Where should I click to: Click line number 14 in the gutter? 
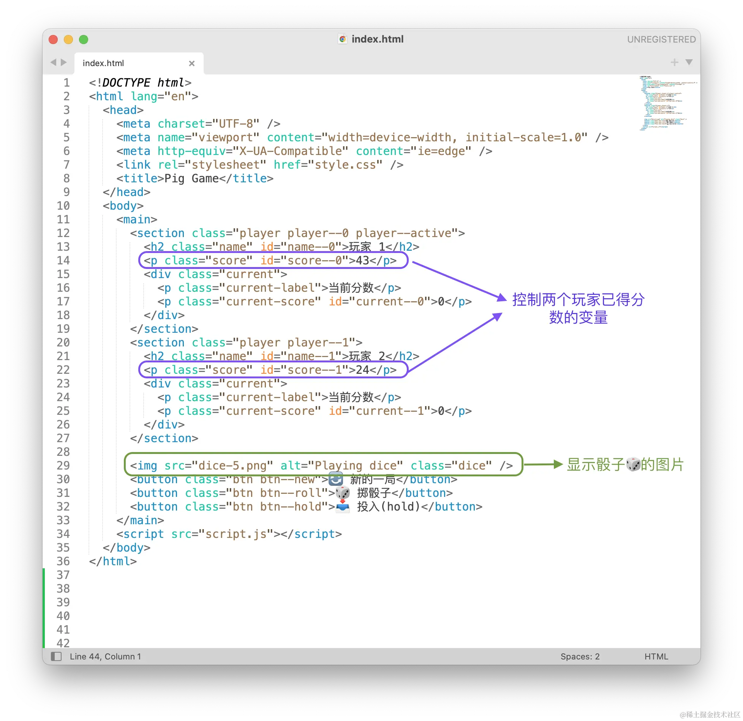[x=63, y=261]
